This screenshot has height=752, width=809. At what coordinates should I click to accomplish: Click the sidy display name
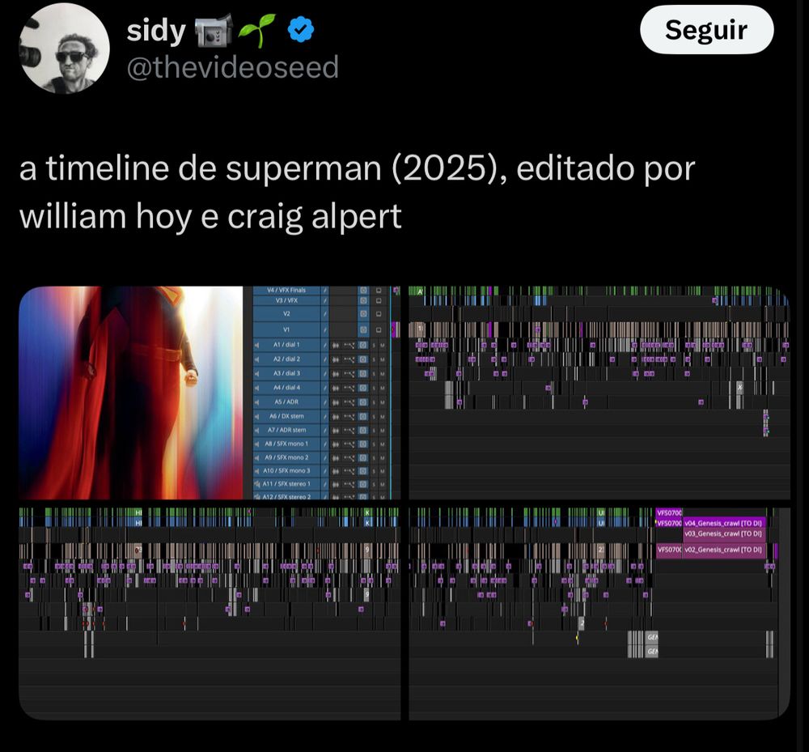click(x=156, y=31)
